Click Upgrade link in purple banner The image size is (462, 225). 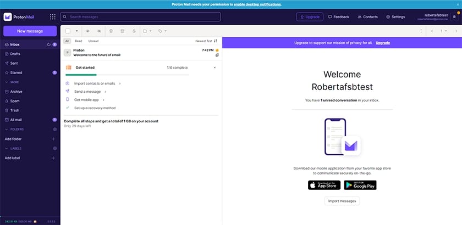tap(383, 43)
